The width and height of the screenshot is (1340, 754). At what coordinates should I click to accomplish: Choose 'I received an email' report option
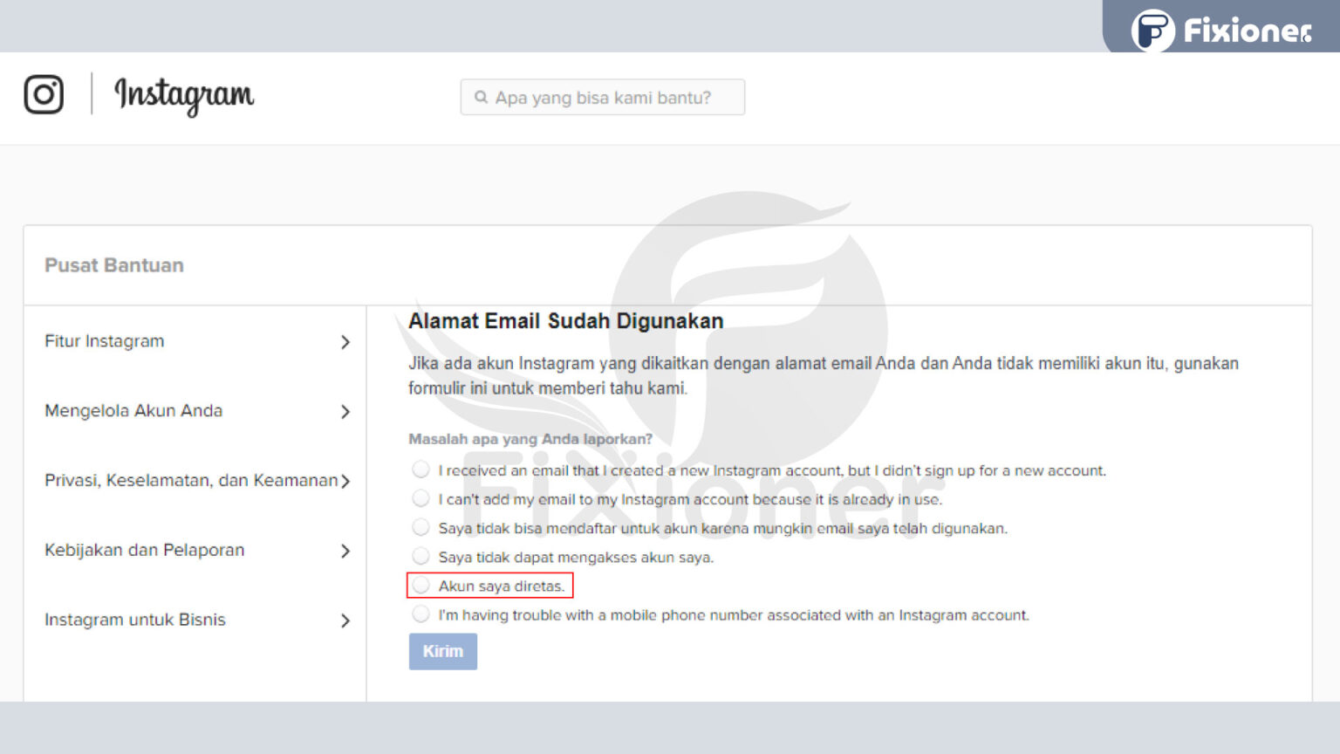421,470
